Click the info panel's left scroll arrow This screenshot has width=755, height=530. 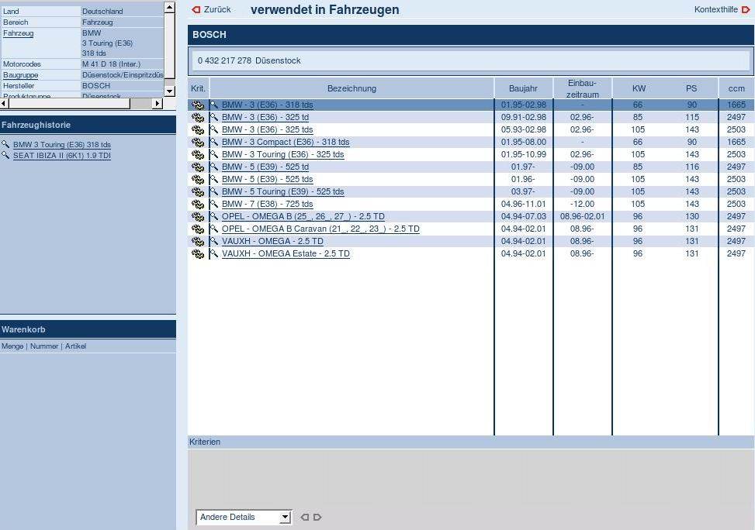click(5, 103)
